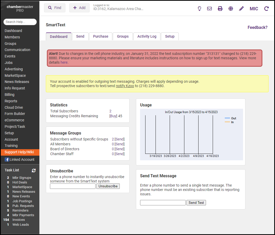Click the pencil edit icon
This screenshot has width=275, height=235.
coord(241,9)
